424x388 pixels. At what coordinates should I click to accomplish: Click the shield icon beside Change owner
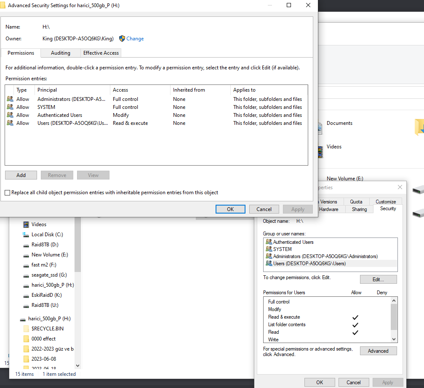122,39
